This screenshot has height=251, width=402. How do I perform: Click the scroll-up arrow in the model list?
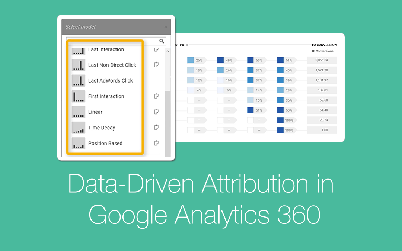[x=167, y=51]
